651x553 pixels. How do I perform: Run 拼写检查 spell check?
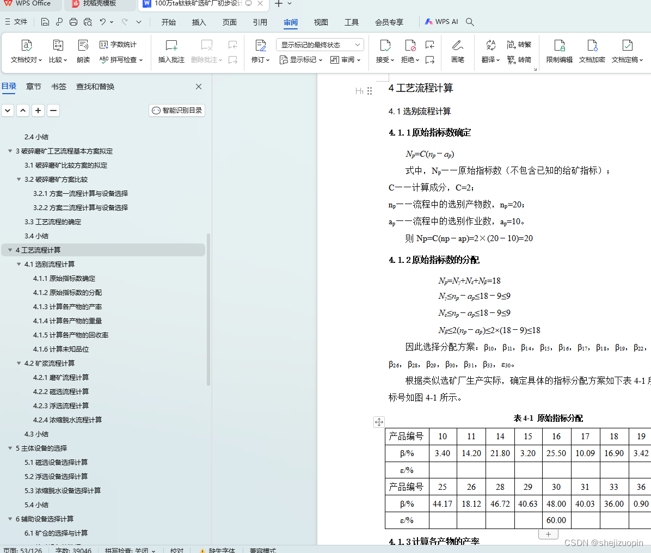click(121, 60)
